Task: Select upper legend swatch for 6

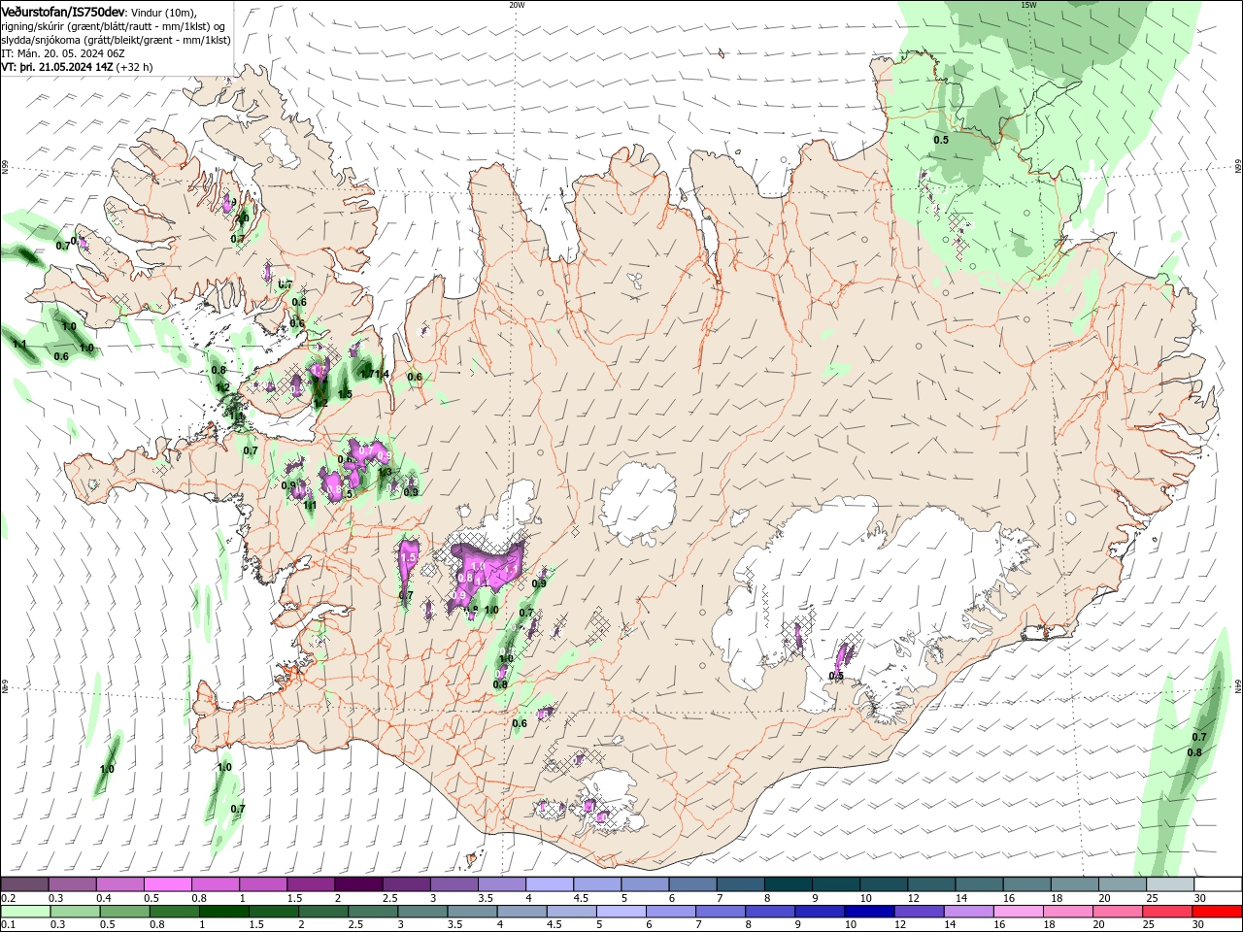Action: pos(691,884)
